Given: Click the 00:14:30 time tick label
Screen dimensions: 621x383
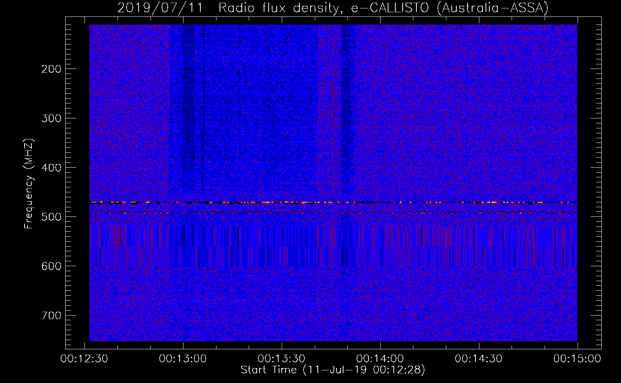Looking at the screenshot, I should 479,359.
